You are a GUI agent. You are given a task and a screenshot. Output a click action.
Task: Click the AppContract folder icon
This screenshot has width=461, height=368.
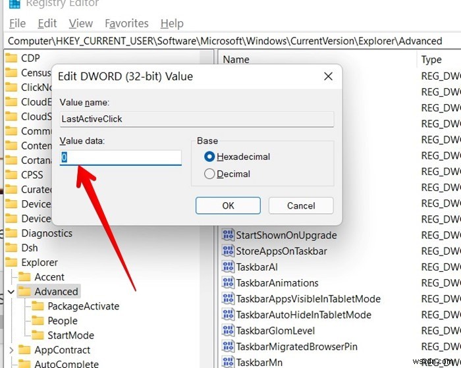[x=24, y=350]
